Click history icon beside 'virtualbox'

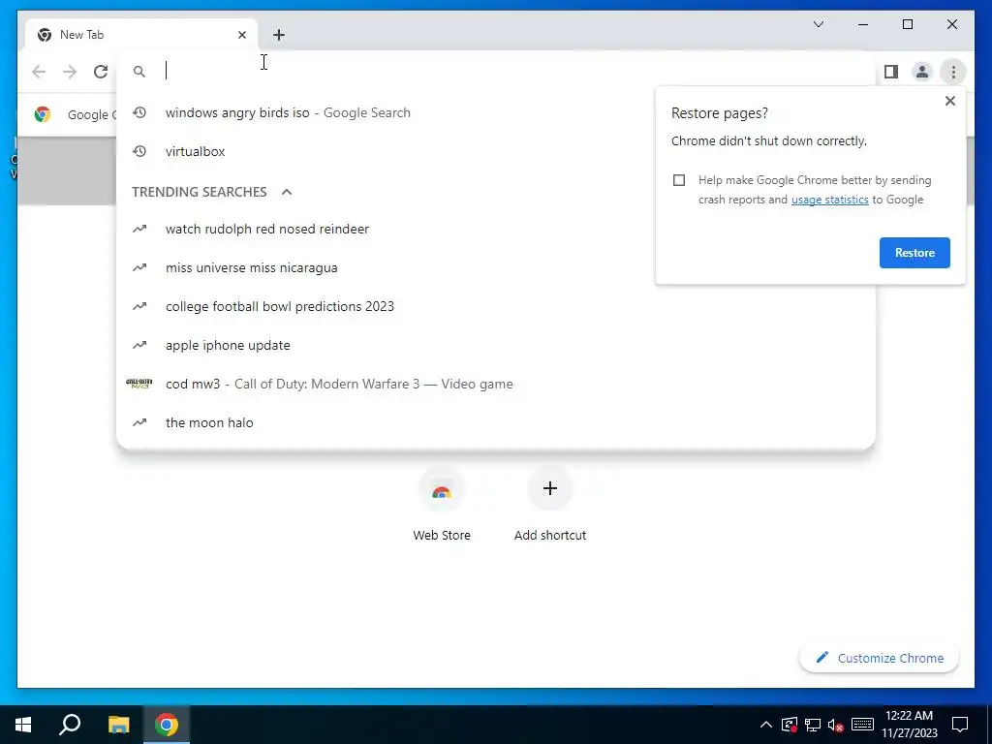tap(139, 151)
